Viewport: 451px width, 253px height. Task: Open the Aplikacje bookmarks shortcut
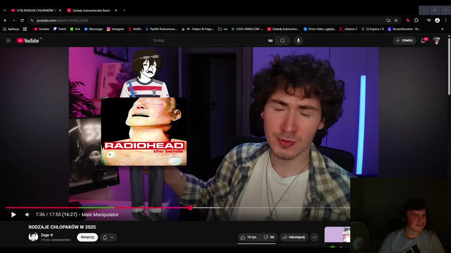pyautogui.click(x=11, y=29)
